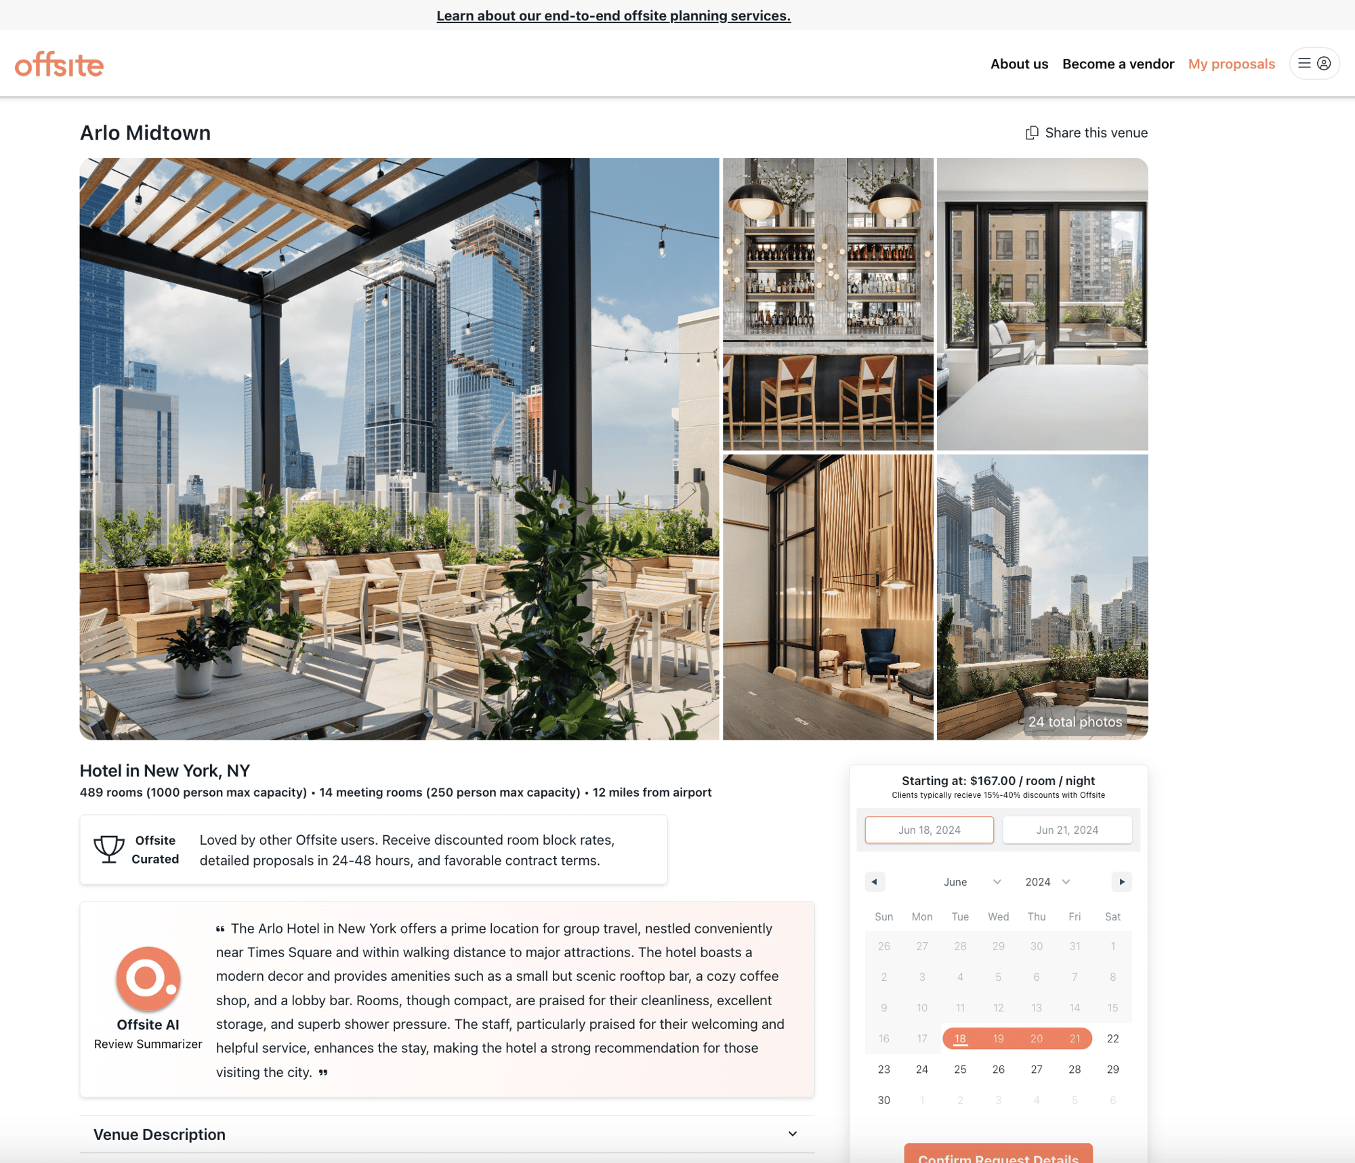Select highlighted date 18 on calendar

(960, 1038)
